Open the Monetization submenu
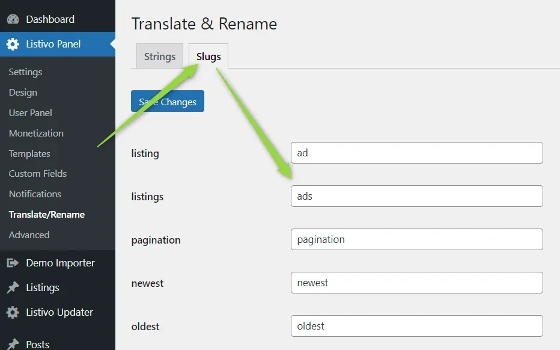Viewport: 560px width, 350px height. point(36,133)
